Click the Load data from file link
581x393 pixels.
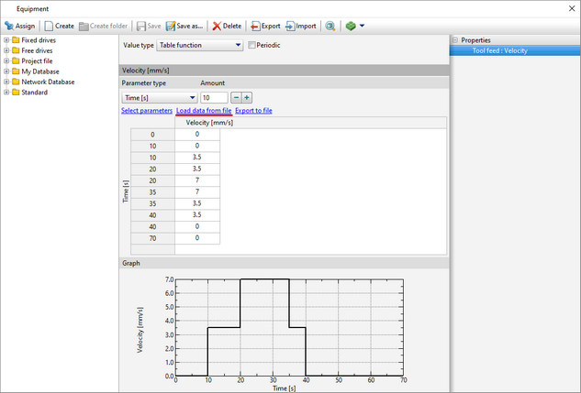point(204,111)
